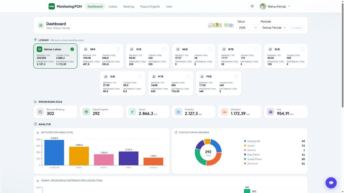The height and width of the screenshot is (193, 344).
Task: Click the Bioferti legend entry
Action: coord(274,150)
